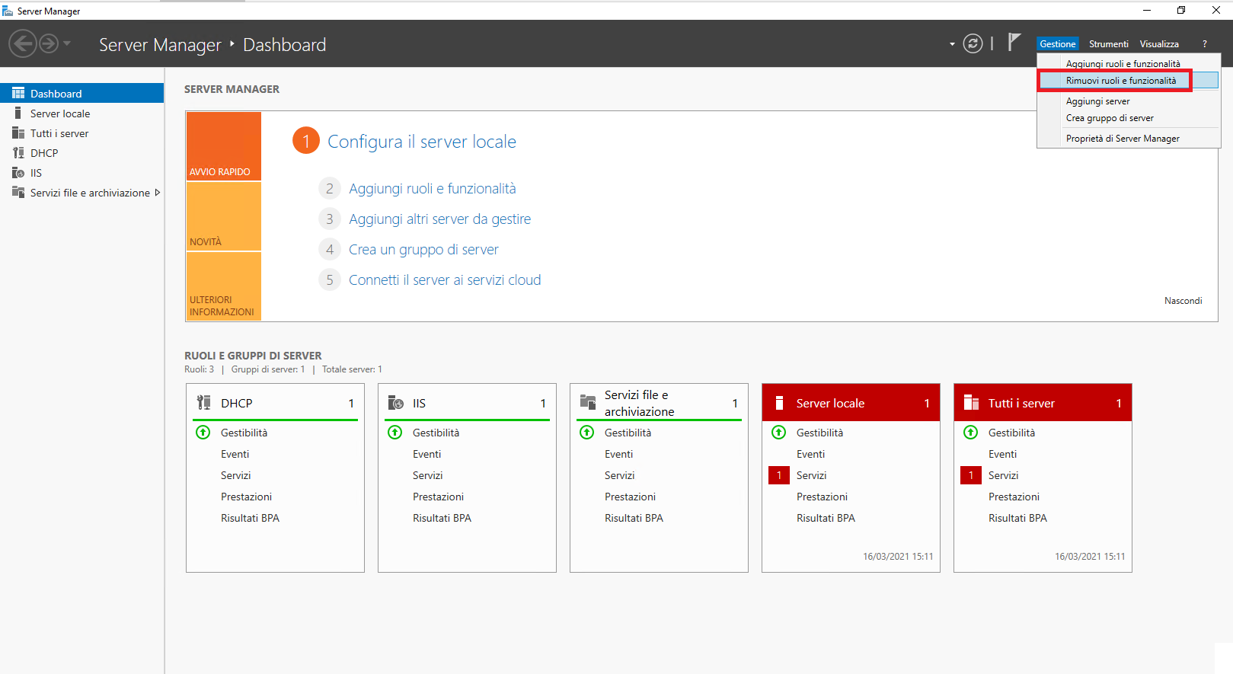Image resolution: width=1233 pixels, height=674 pixels.
Task: Open the notifications flag icon
Action: (x=1014, y=43)
